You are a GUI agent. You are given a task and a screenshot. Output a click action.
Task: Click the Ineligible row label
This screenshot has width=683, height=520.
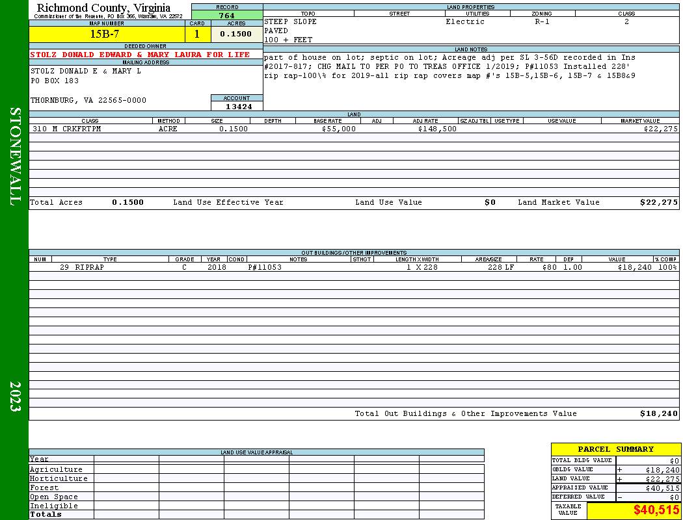pyautogui.click(x=53, y=506)
